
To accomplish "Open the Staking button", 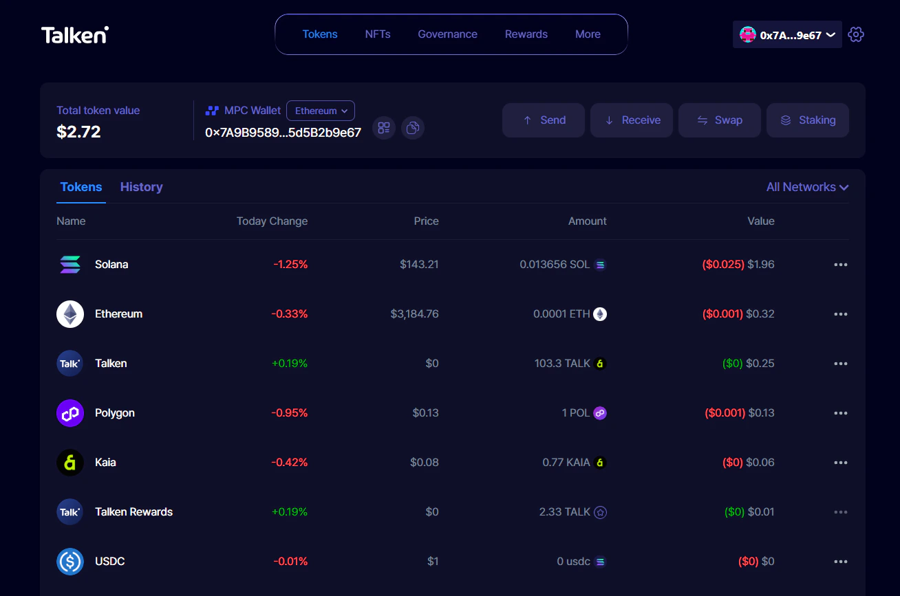I will point(808,120).
